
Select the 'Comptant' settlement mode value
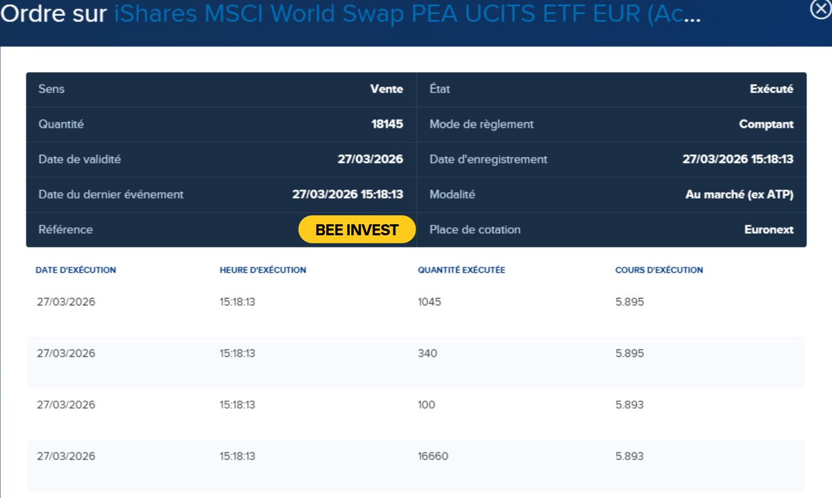pyautogui.click(x=766, y=124)
